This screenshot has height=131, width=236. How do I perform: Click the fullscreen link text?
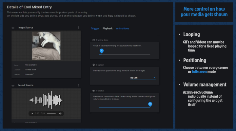click(x=199, y=72)
